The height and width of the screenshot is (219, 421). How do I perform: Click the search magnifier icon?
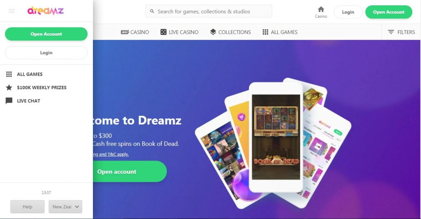click(x=152, y=11)
